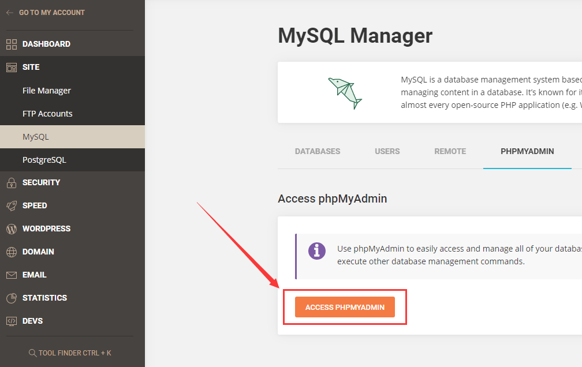
Task: Click the Access phpMyAdmin section heading
Action: coord(332,199)
